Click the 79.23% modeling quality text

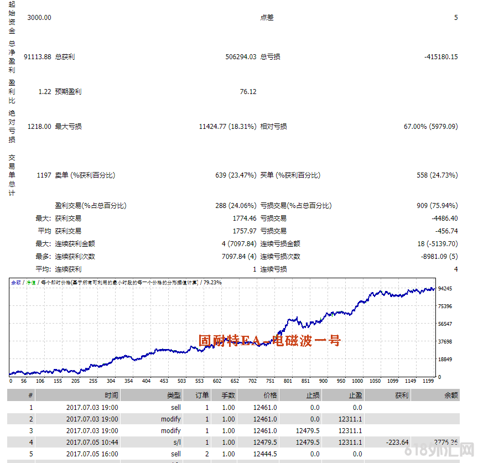pyautogui.click(x=212, y=283)
